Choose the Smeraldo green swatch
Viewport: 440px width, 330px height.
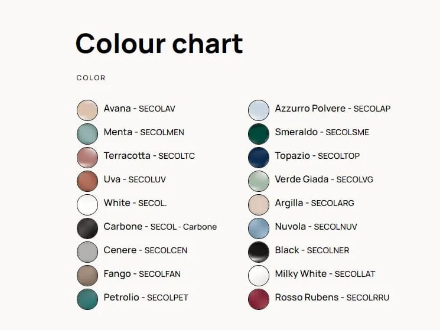(x=259, y=134)
